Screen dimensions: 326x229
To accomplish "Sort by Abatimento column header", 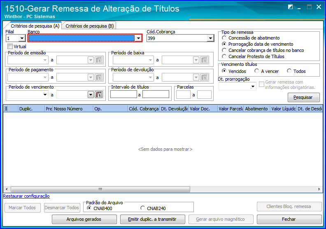I will point(257,109).
